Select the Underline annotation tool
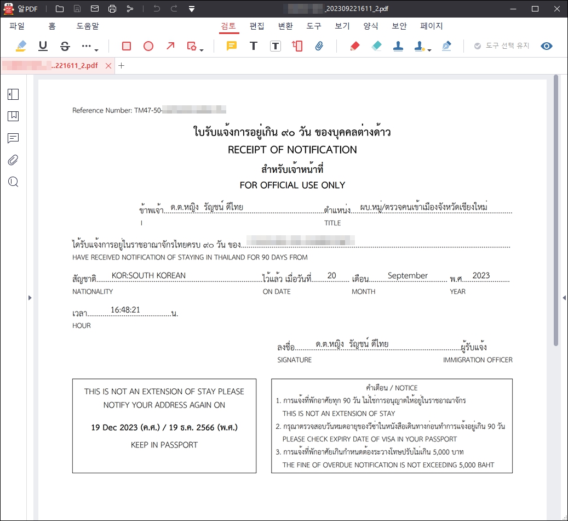 click(x=43, y=46)
